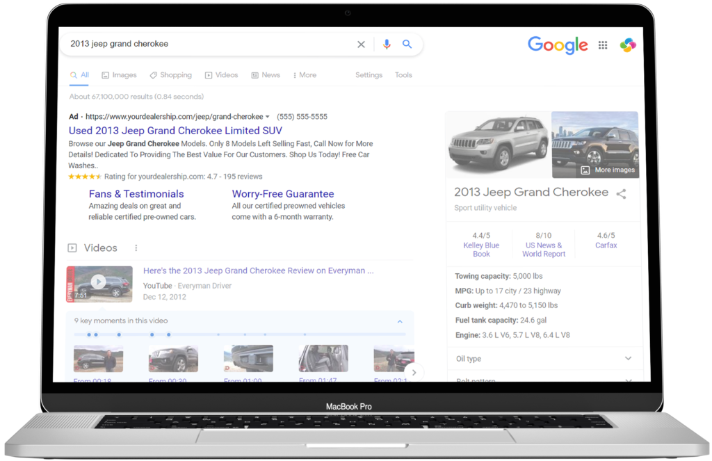This screenshot has height=461, width=712.
Task: Switch to the Shopping tab
Action: point(171,75)
